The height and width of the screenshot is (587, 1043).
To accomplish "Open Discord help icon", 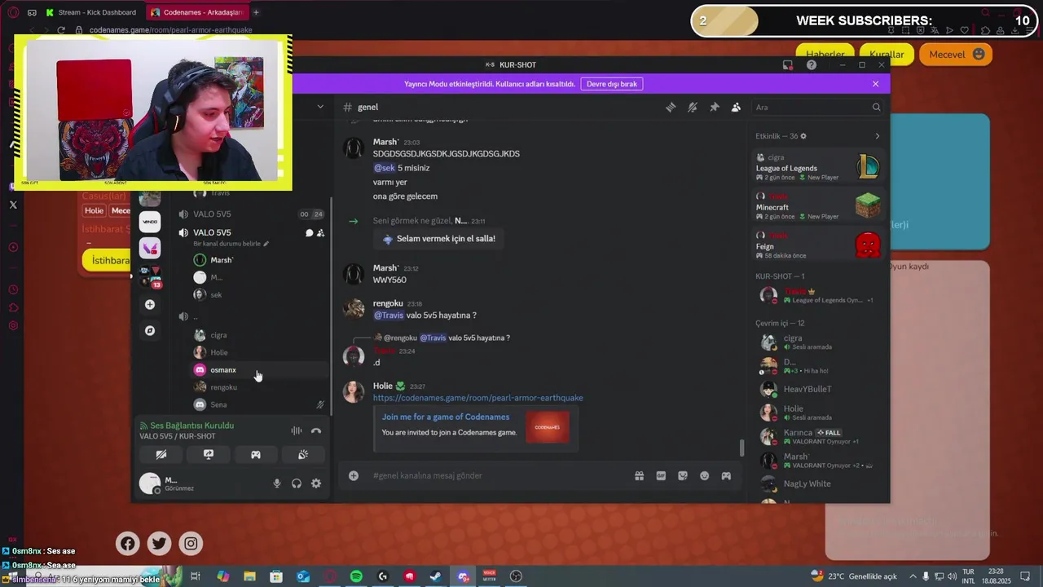I will coord(811,64).
